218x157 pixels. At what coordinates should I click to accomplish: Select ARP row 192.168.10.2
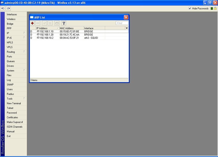(x=79, y=38)
